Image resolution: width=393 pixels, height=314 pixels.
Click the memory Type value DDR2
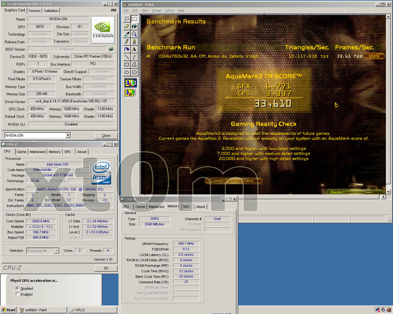coord(154,219)
